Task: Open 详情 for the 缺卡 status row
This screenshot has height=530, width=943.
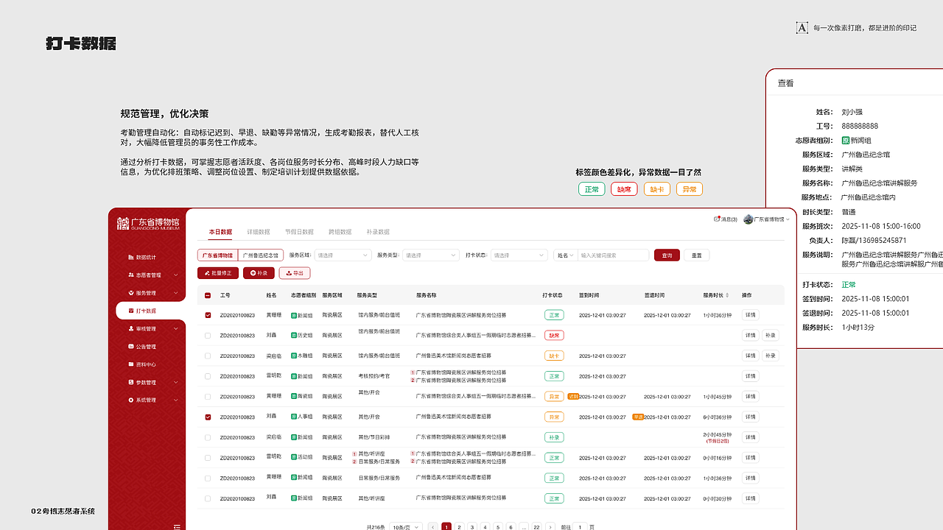Action: tap(750, 356)
